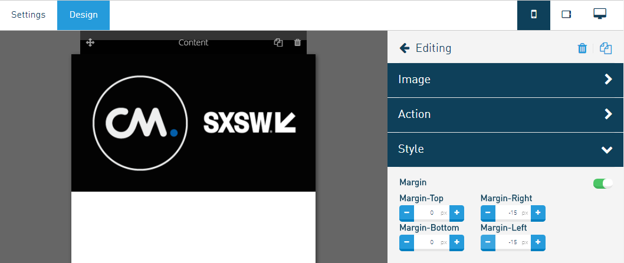Grab the move handle on Content block
The width and height of the screenshot is (624, 263).
coord(90,42)
